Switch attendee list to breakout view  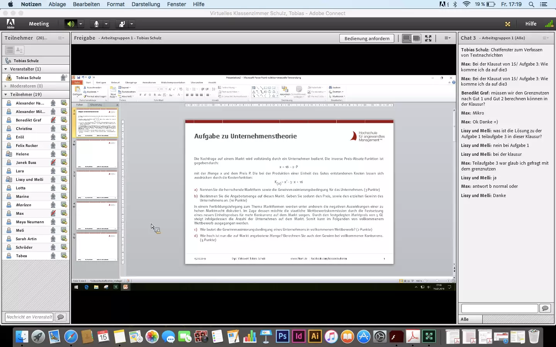(x=19, y=50)
